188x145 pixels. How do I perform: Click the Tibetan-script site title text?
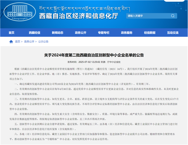[84, 8]
